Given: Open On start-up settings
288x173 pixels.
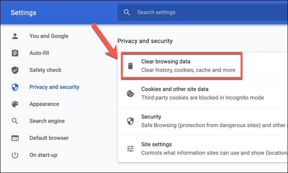Looking at the screenshot, I should (x=43, y=155).
